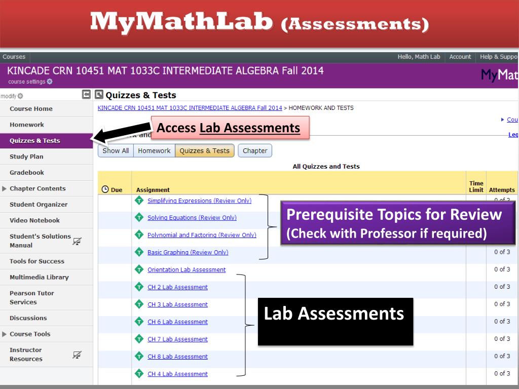Click test icon beside Solving Equations
Viewport: 519px width, 389px height.
point(139,217)
